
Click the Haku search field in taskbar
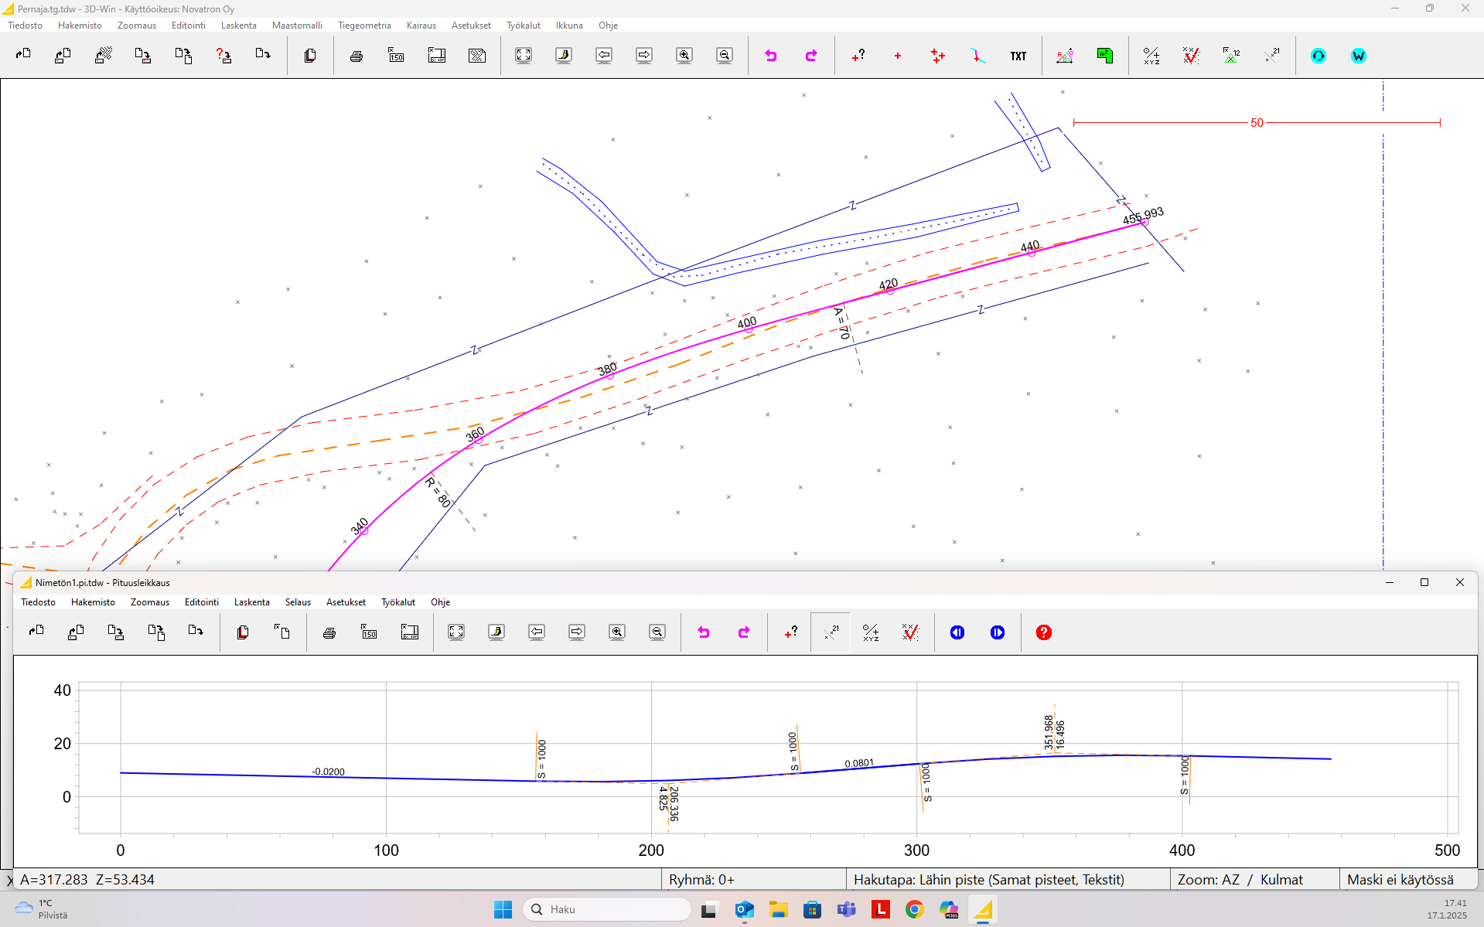pyautogui.click(x=607, y=909)
